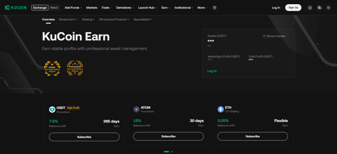Screen dimensions: 337x154
Task: Click the Forbes award badge
Action: coord(52,68)
